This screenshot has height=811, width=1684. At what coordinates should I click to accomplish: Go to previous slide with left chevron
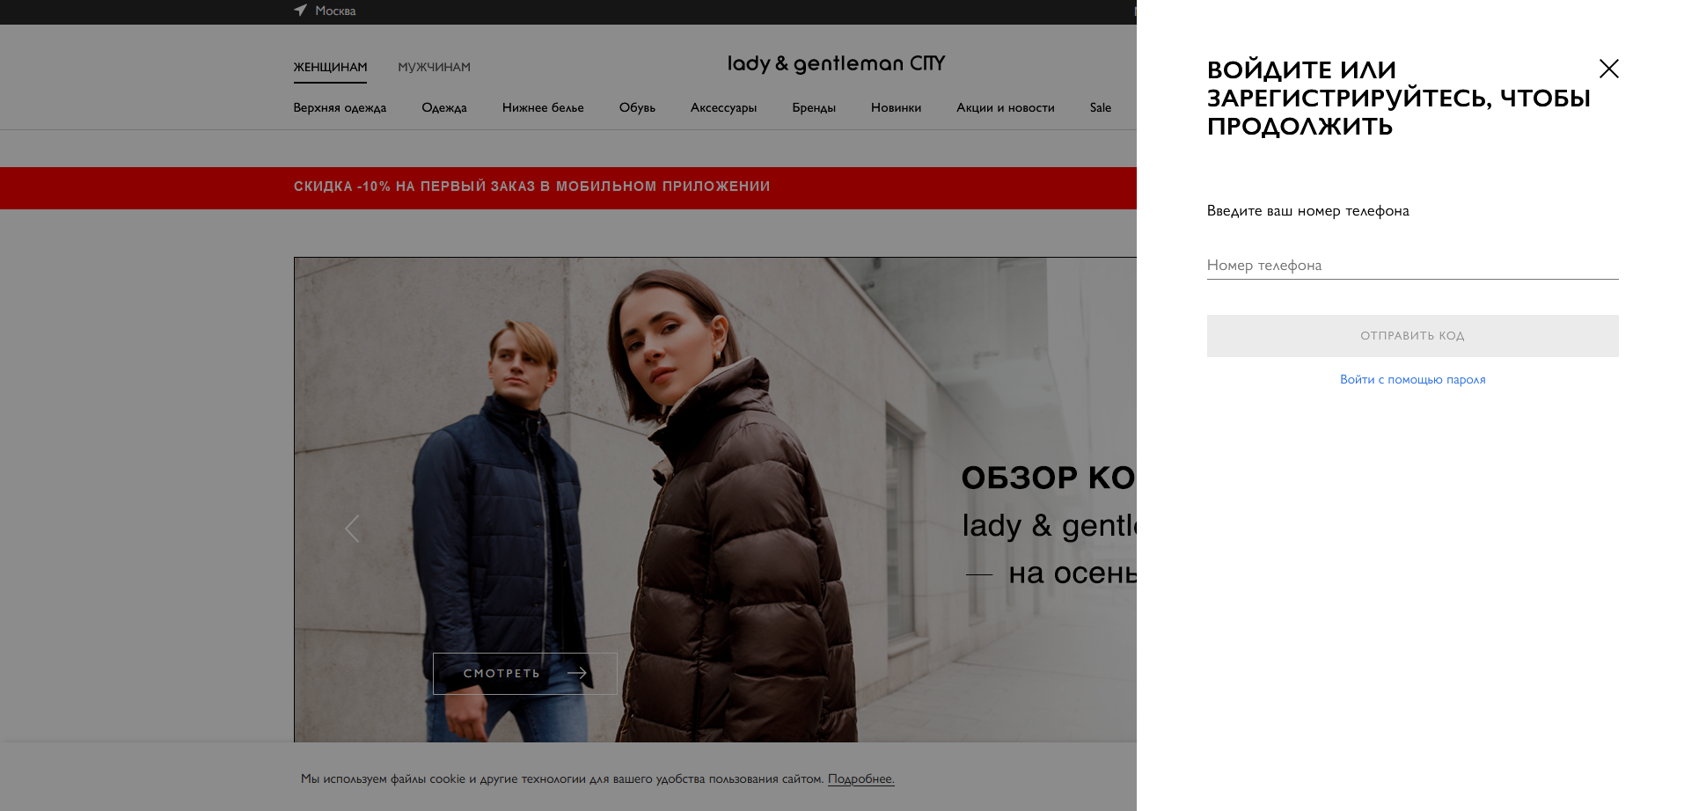352,529
